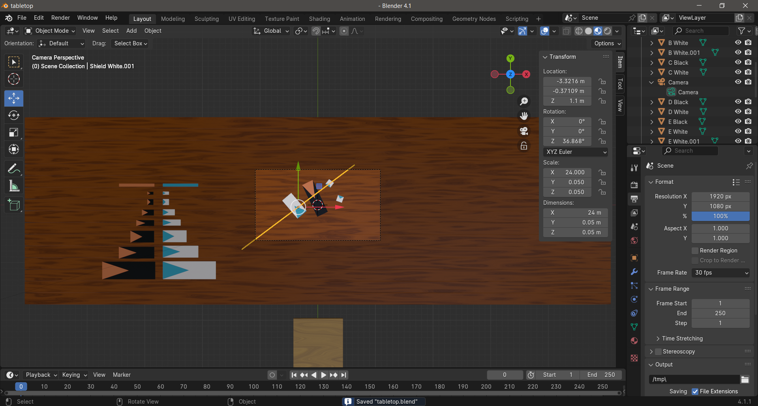The image size is (758, 406).
Task: Click the Resolution percentage slider
Action: [x=720, y=216]
